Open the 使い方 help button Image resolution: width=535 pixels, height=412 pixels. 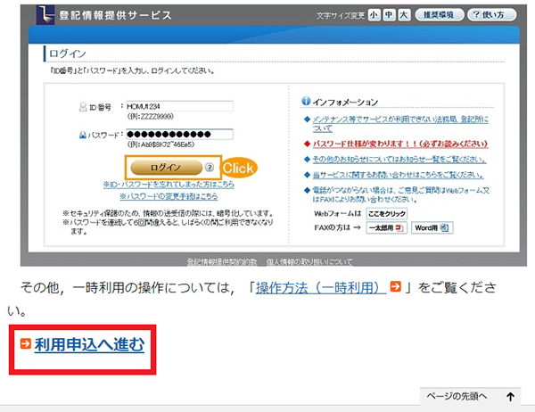click(491, 15)
